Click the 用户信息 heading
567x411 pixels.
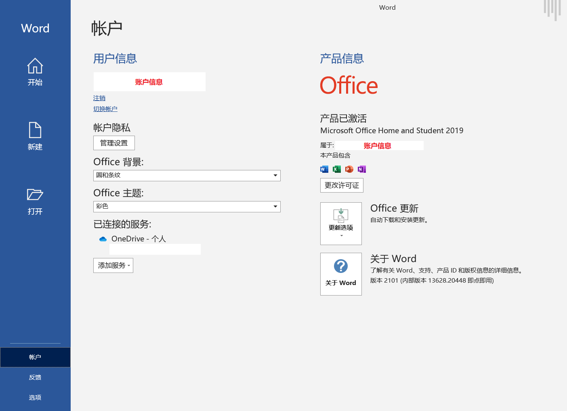click(115, 59)
